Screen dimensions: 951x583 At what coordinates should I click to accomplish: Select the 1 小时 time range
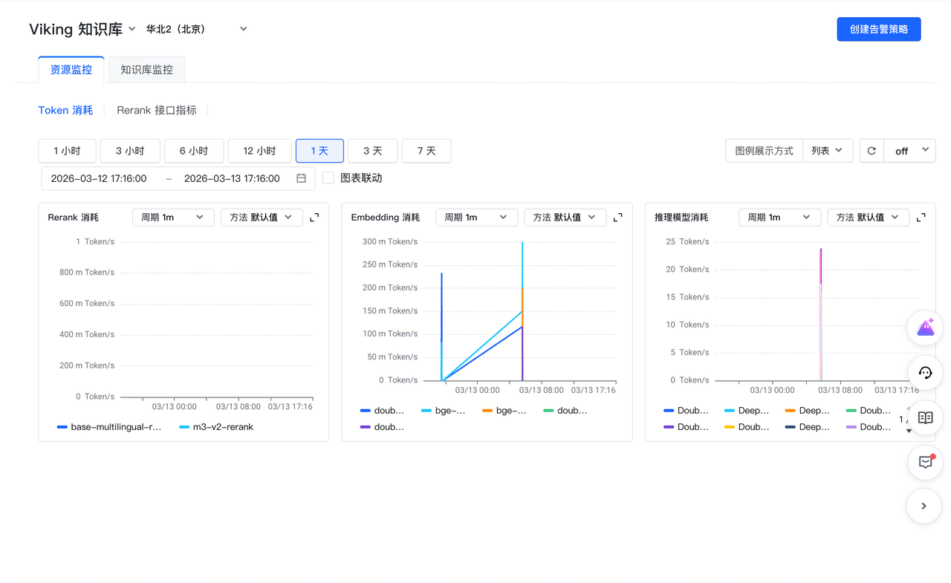click(x=67, y=151)
